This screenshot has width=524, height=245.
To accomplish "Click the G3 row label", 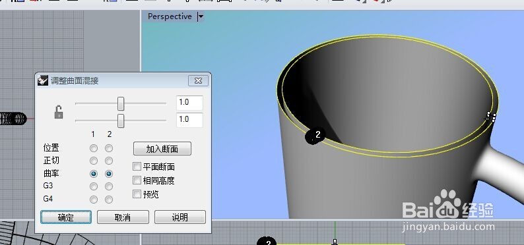I will 48,186.
